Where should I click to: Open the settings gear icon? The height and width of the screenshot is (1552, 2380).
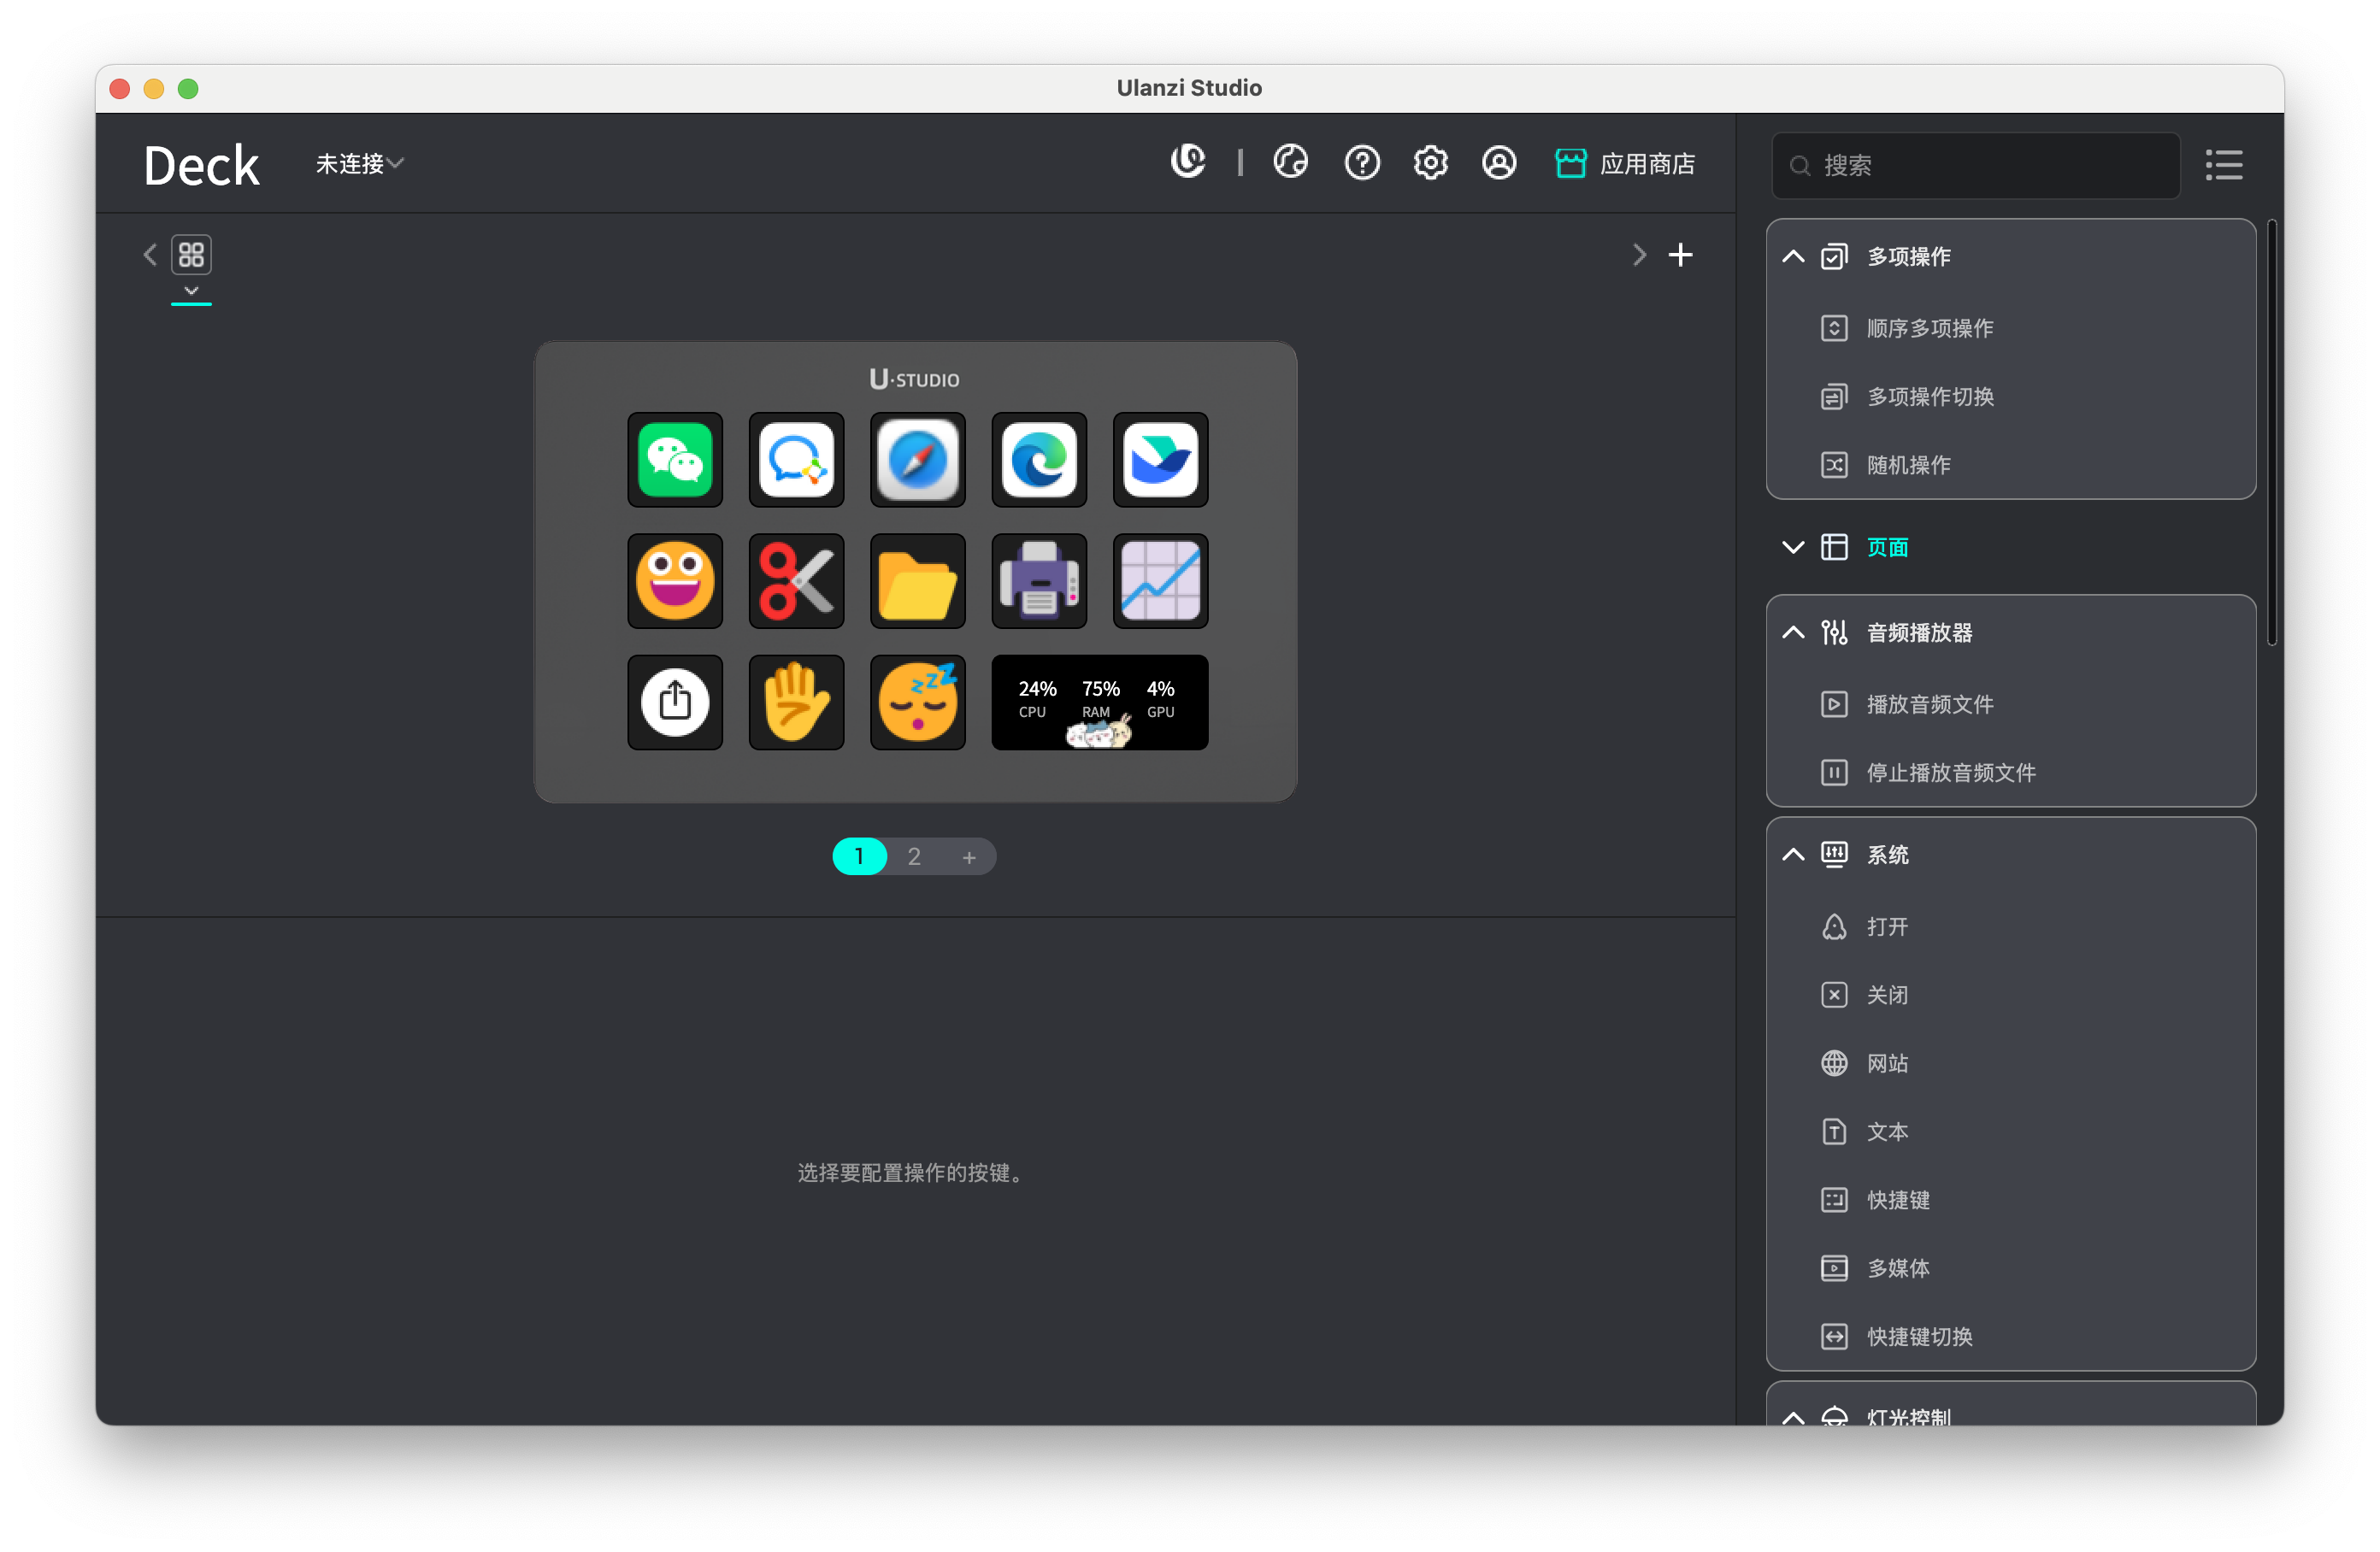(x=1430, y=163)
